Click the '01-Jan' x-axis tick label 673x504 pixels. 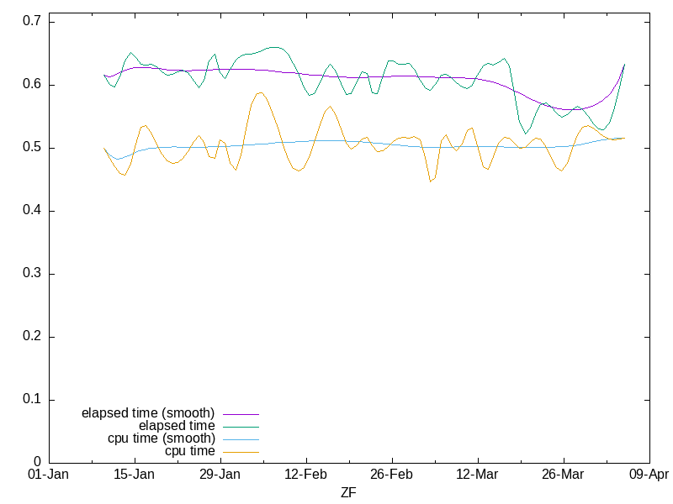pyautogui.click(x=49, y=475)
